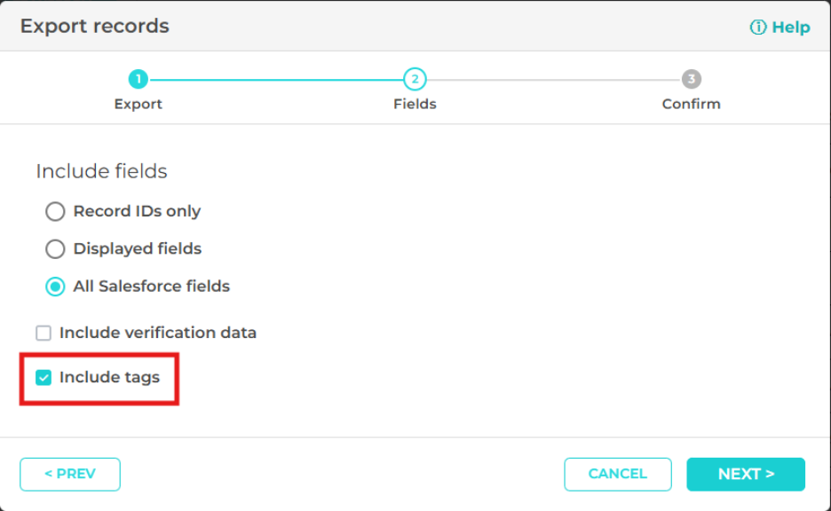Enable Include verification data
Image resolution: width=831 pixels, height=511 pixels.
41,333
